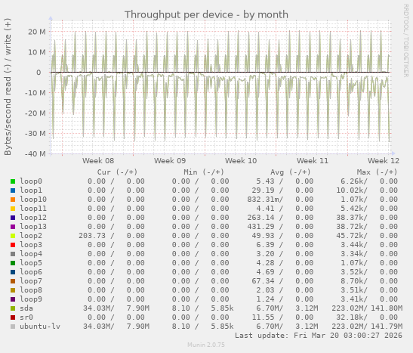
Task: Click the loop12 dark blue swatch
Action: pyautogui.click(x=13, y=218)
